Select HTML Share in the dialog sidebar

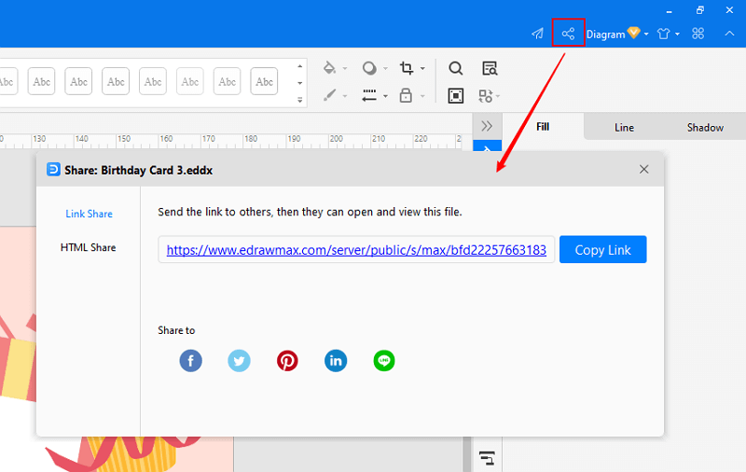[88, 247]
